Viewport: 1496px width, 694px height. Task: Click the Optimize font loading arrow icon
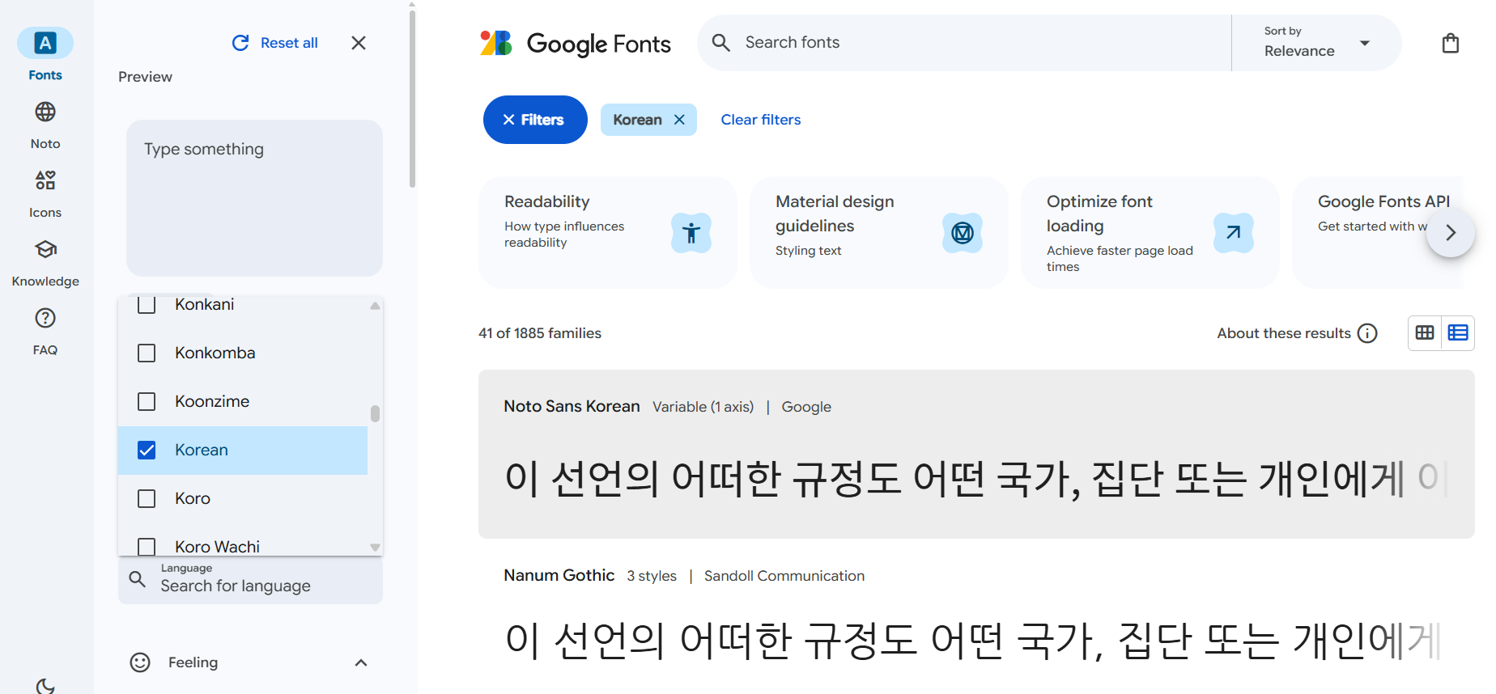(x=1234, y=233)
